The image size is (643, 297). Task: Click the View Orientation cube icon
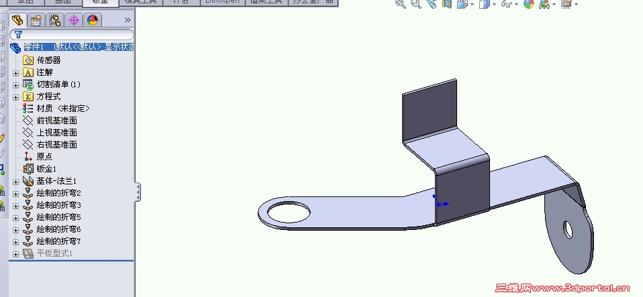point(462,4)
